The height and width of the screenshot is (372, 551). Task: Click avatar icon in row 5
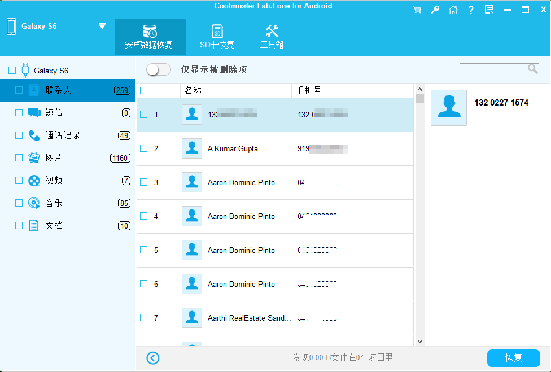[x=192, y=250]
